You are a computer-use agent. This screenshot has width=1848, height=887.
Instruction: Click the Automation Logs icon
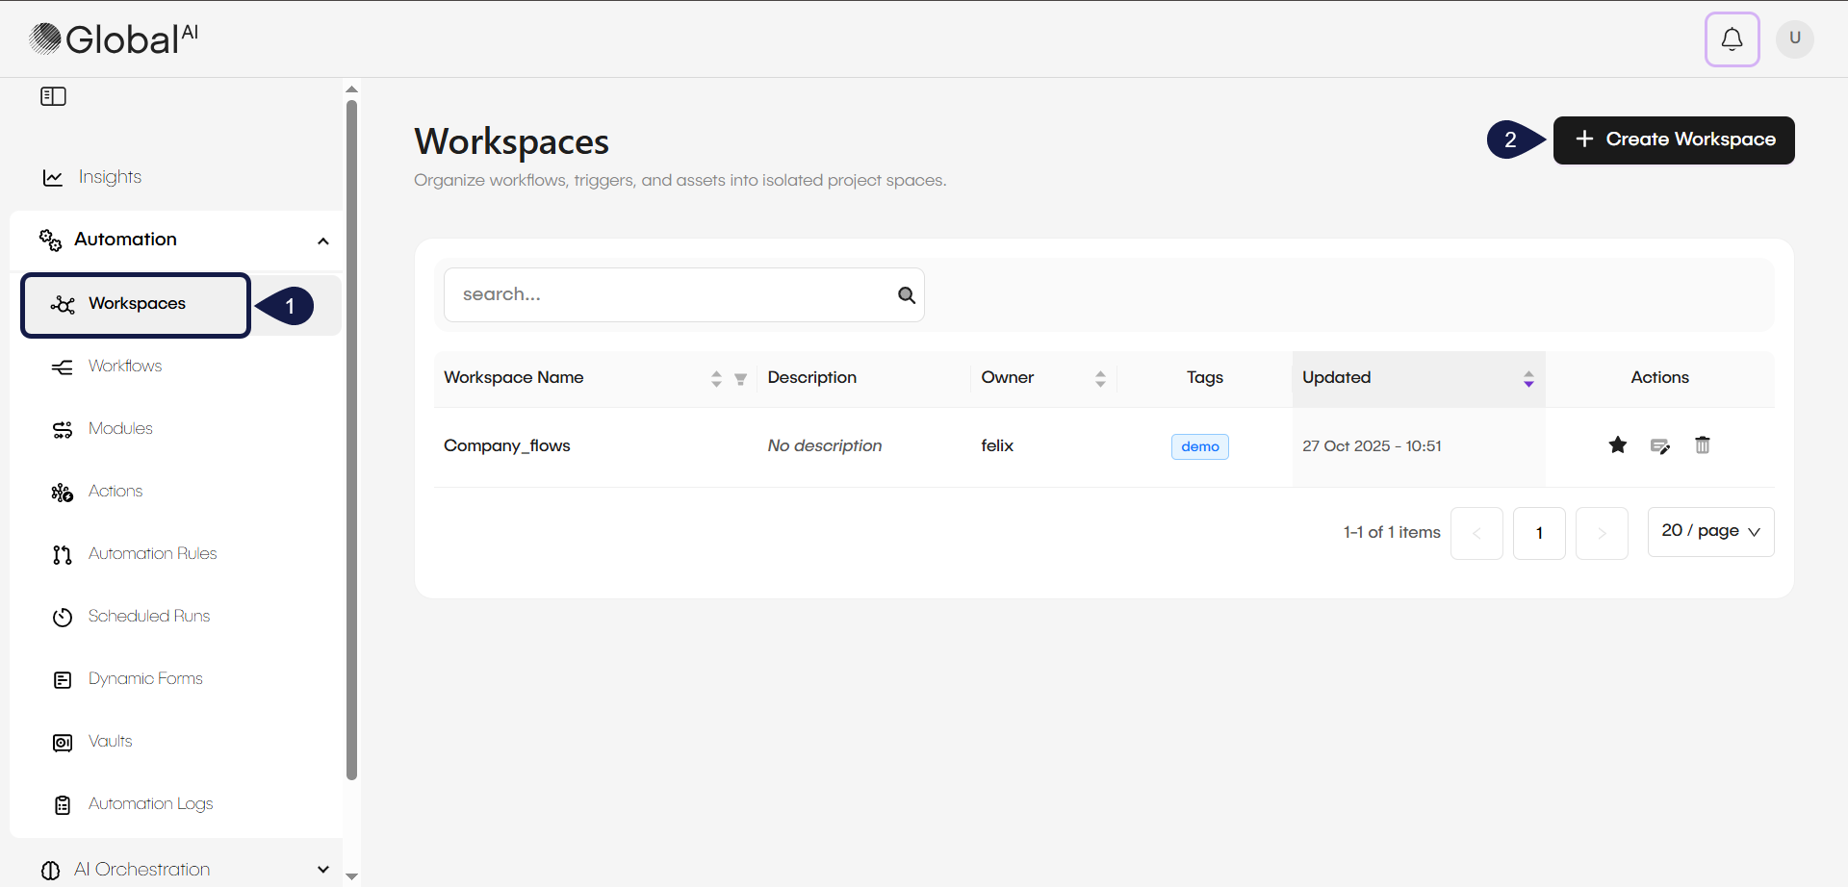click(x=62, y=805)
